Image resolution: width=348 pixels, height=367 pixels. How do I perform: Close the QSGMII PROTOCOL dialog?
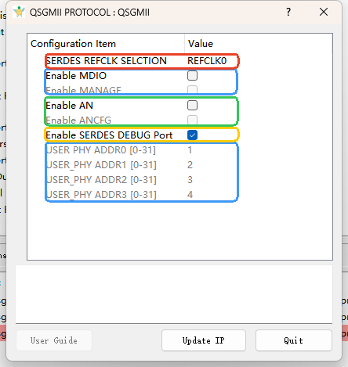pos(324,12)
